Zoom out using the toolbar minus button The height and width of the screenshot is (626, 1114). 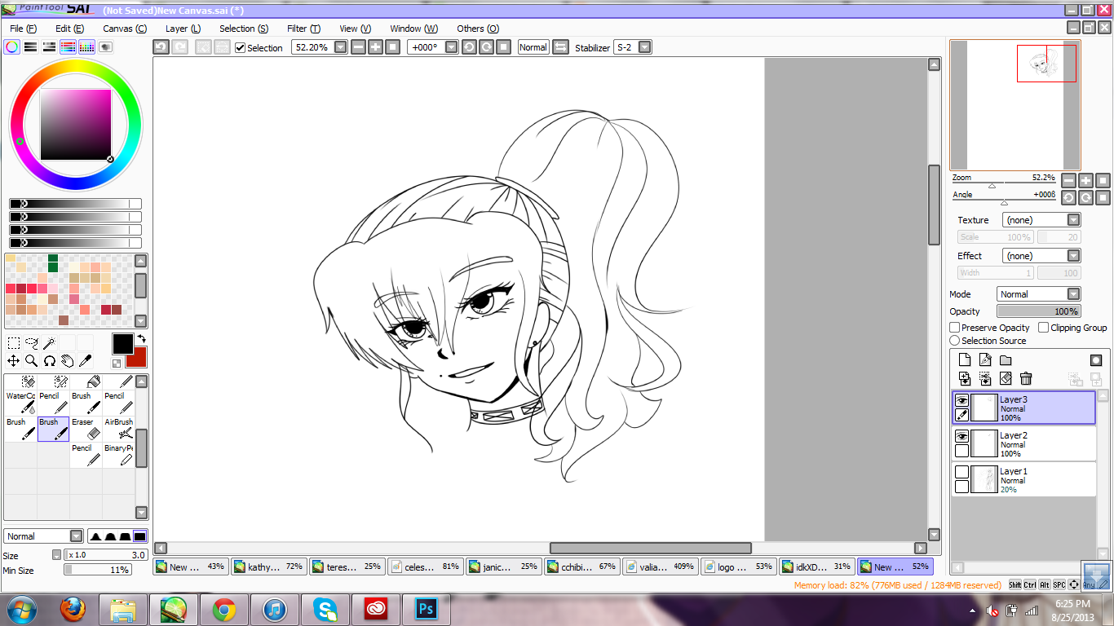(358, 47)
